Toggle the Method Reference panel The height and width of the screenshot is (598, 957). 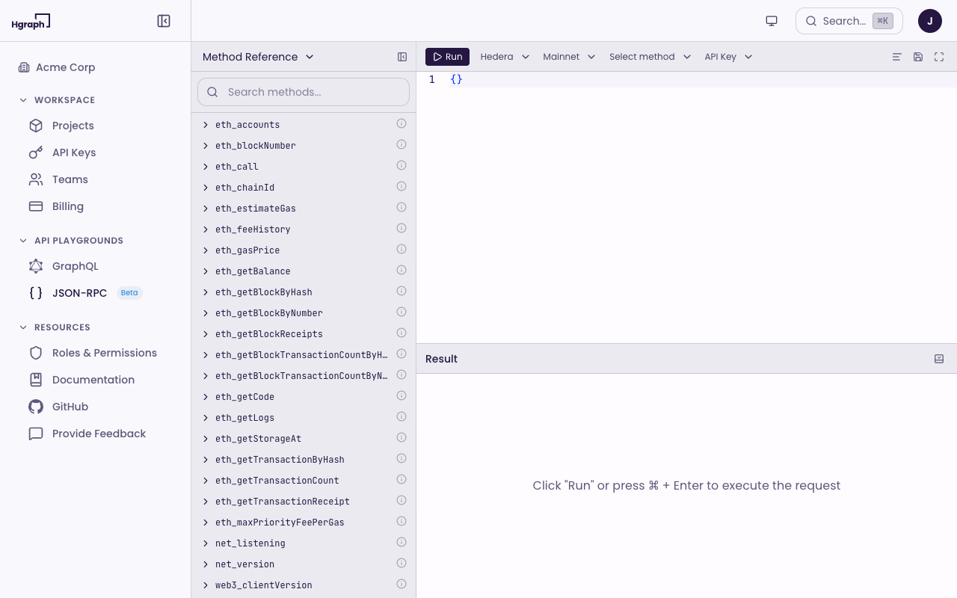402,56
